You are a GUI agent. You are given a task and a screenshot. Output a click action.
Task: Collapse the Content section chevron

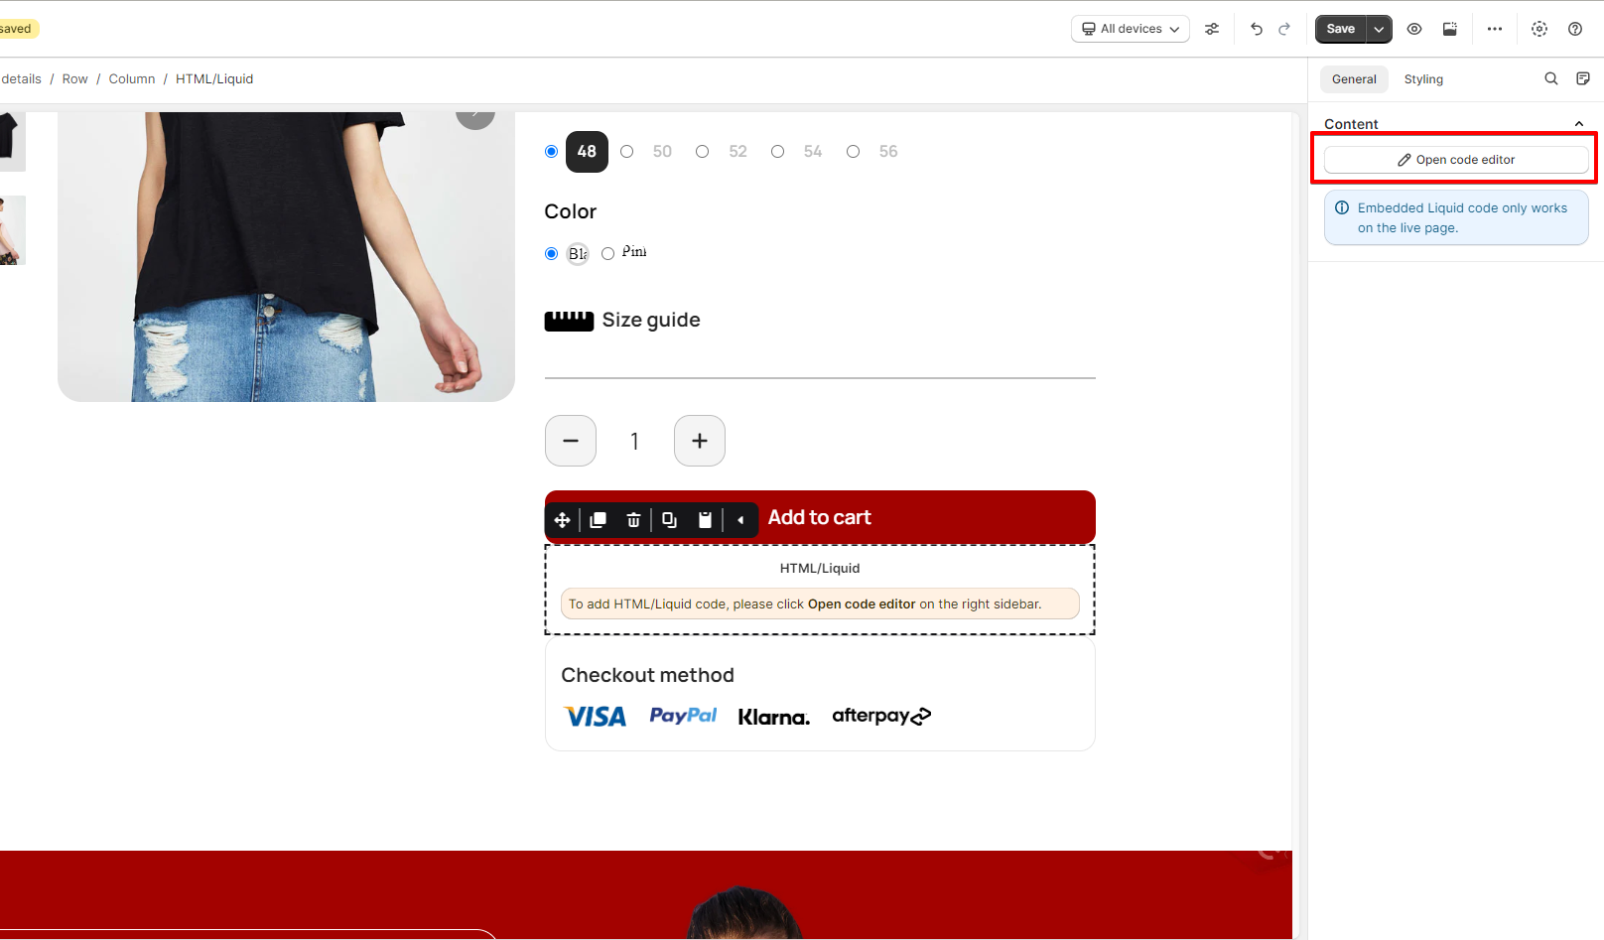[1579, 124]
